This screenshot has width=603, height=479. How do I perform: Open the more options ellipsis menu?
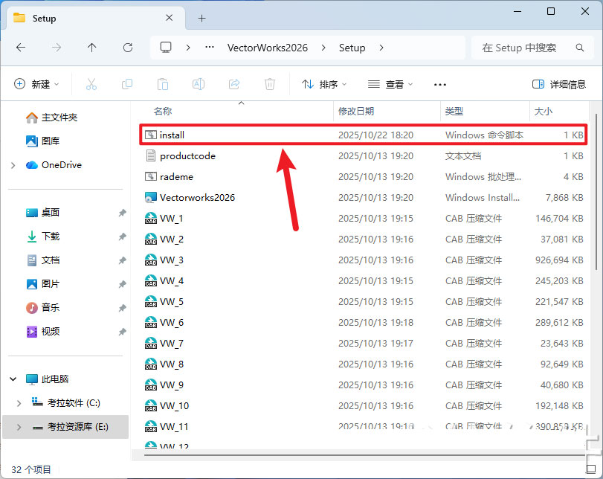440,85
